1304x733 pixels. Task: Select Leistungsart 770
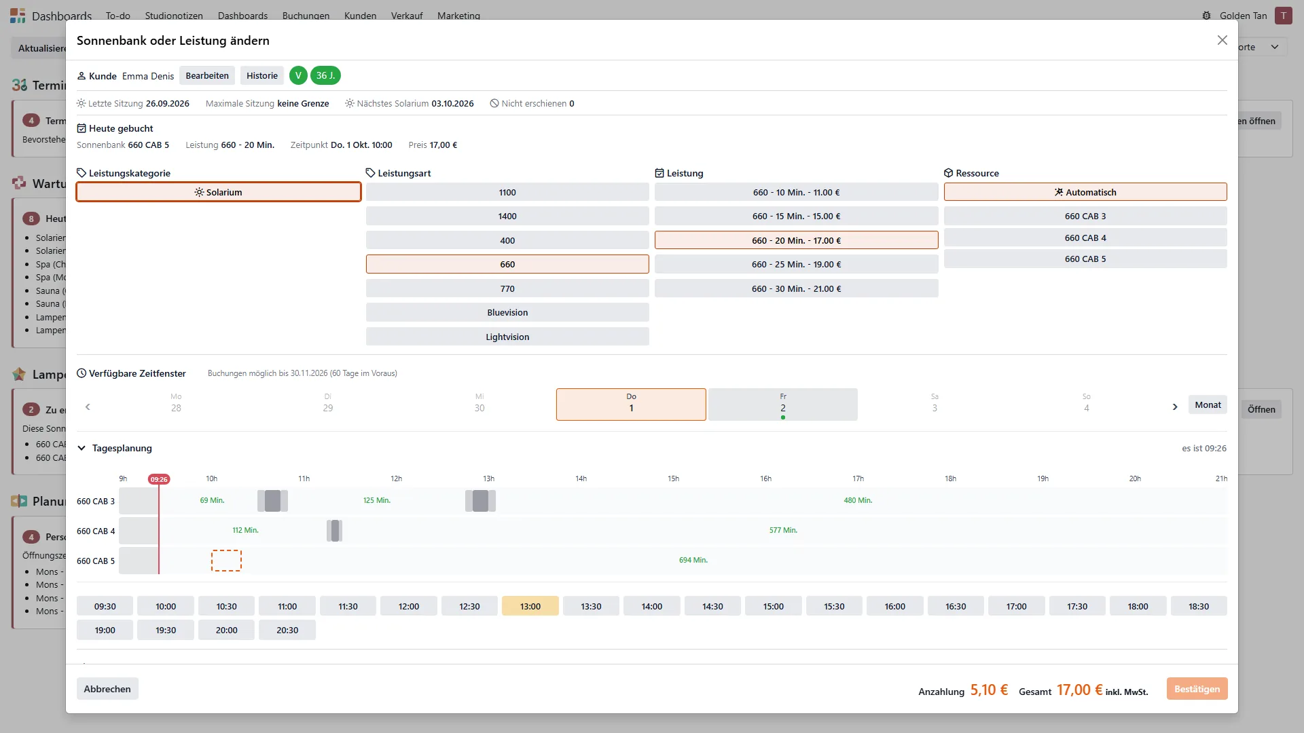click(x=507, y=288)
